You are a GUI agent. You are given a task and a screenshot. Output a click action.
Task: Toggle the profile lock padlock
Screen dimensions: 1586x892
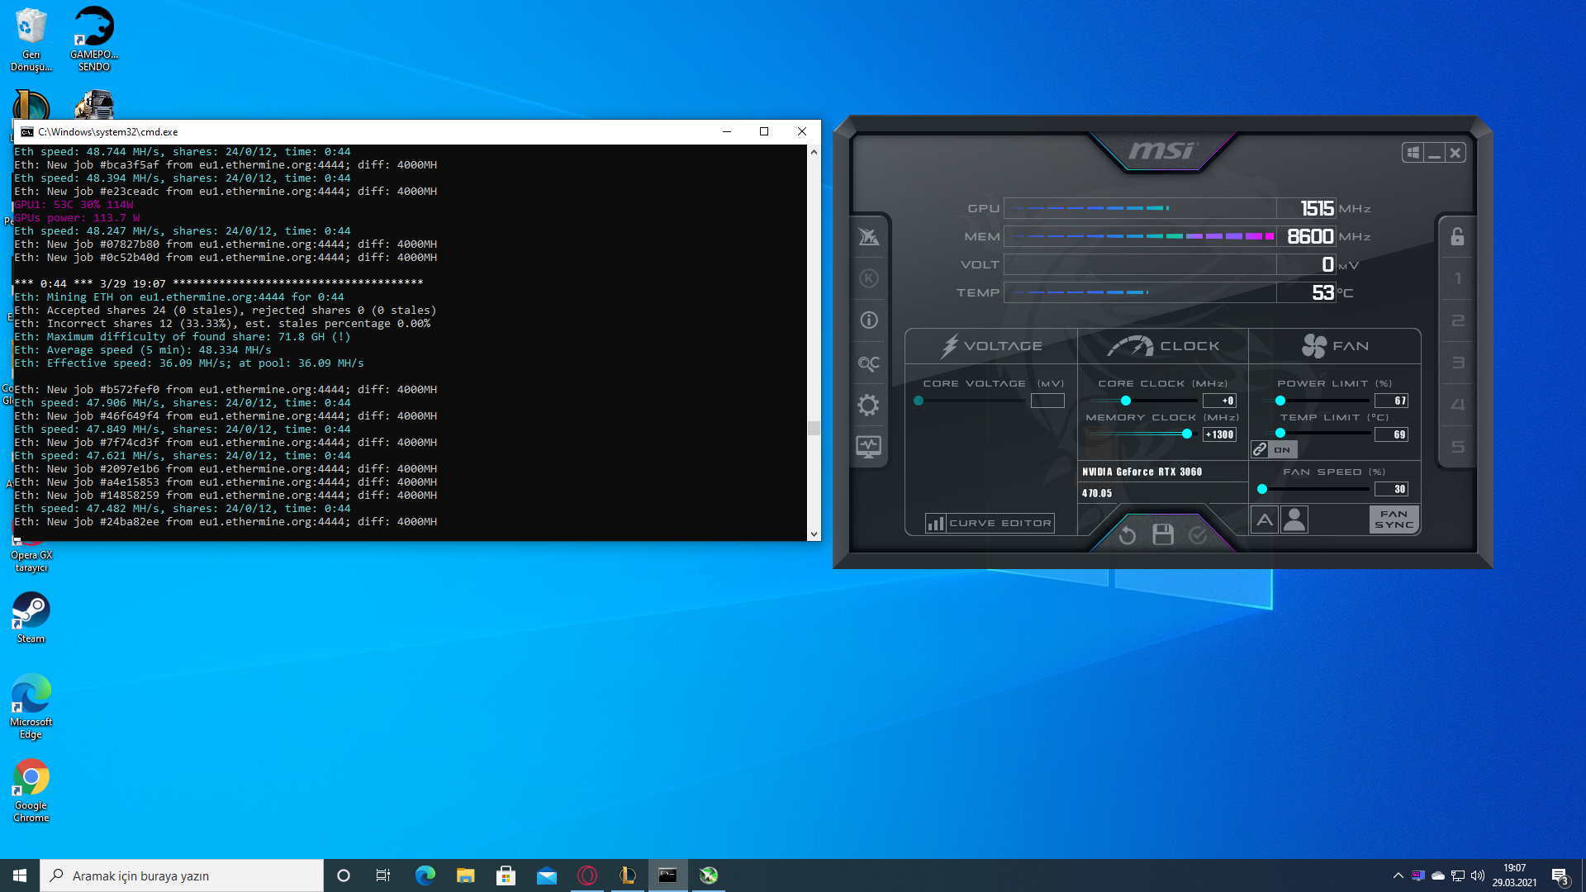(1457, 237)
